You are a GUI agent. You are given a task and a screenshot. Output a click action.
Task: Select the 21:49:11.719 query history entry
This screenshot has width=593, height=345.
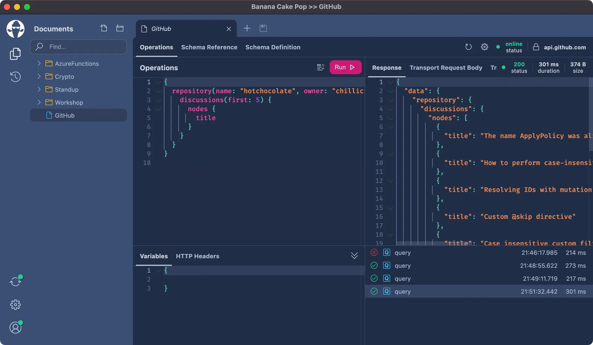coord(479,278)
